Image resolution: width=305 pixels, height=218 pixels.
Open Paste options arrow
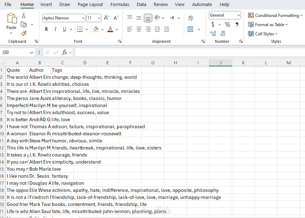[x=11, y=33]
